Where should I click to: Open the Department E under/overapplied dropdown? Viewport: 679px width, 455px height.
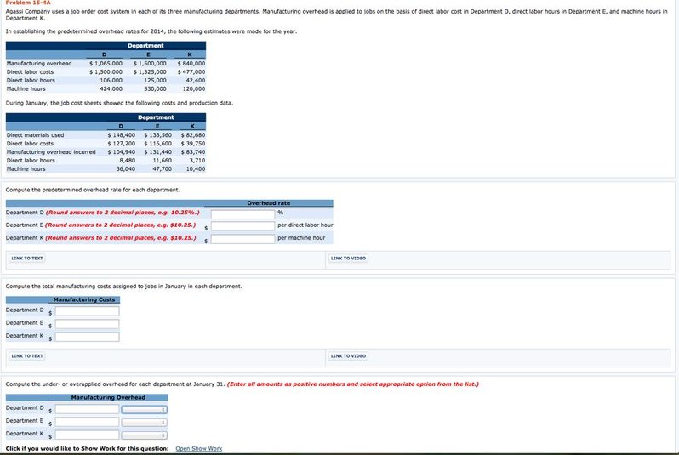point(144,423)
